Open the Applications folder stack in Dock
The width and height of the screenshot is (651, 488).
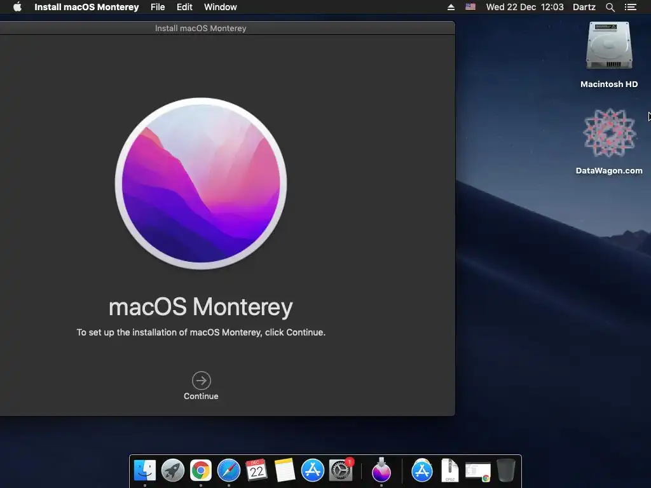(422, 471)
